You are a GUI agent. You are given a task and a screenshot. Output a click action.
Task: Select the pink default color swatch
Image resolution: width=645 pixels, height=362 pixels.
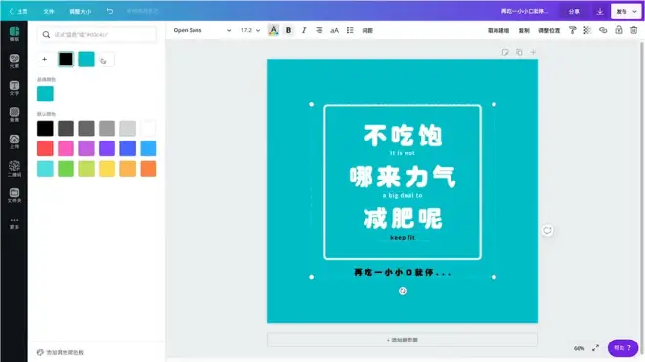[x=65, y=148]
